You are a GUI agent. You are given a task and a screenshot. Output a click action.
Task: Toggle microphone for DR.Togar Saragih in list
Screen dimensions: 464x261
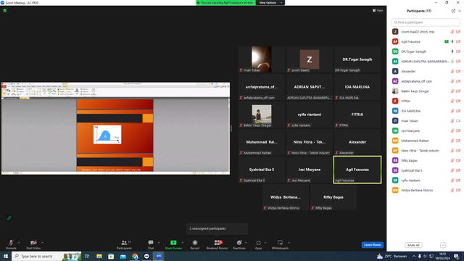coord(452,51)
